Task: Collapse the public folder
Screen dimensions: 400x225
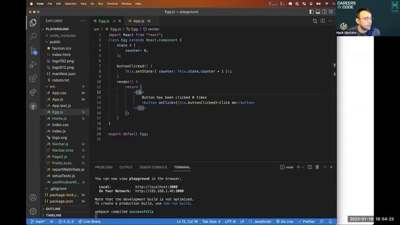Action: [x=55, y=42]
